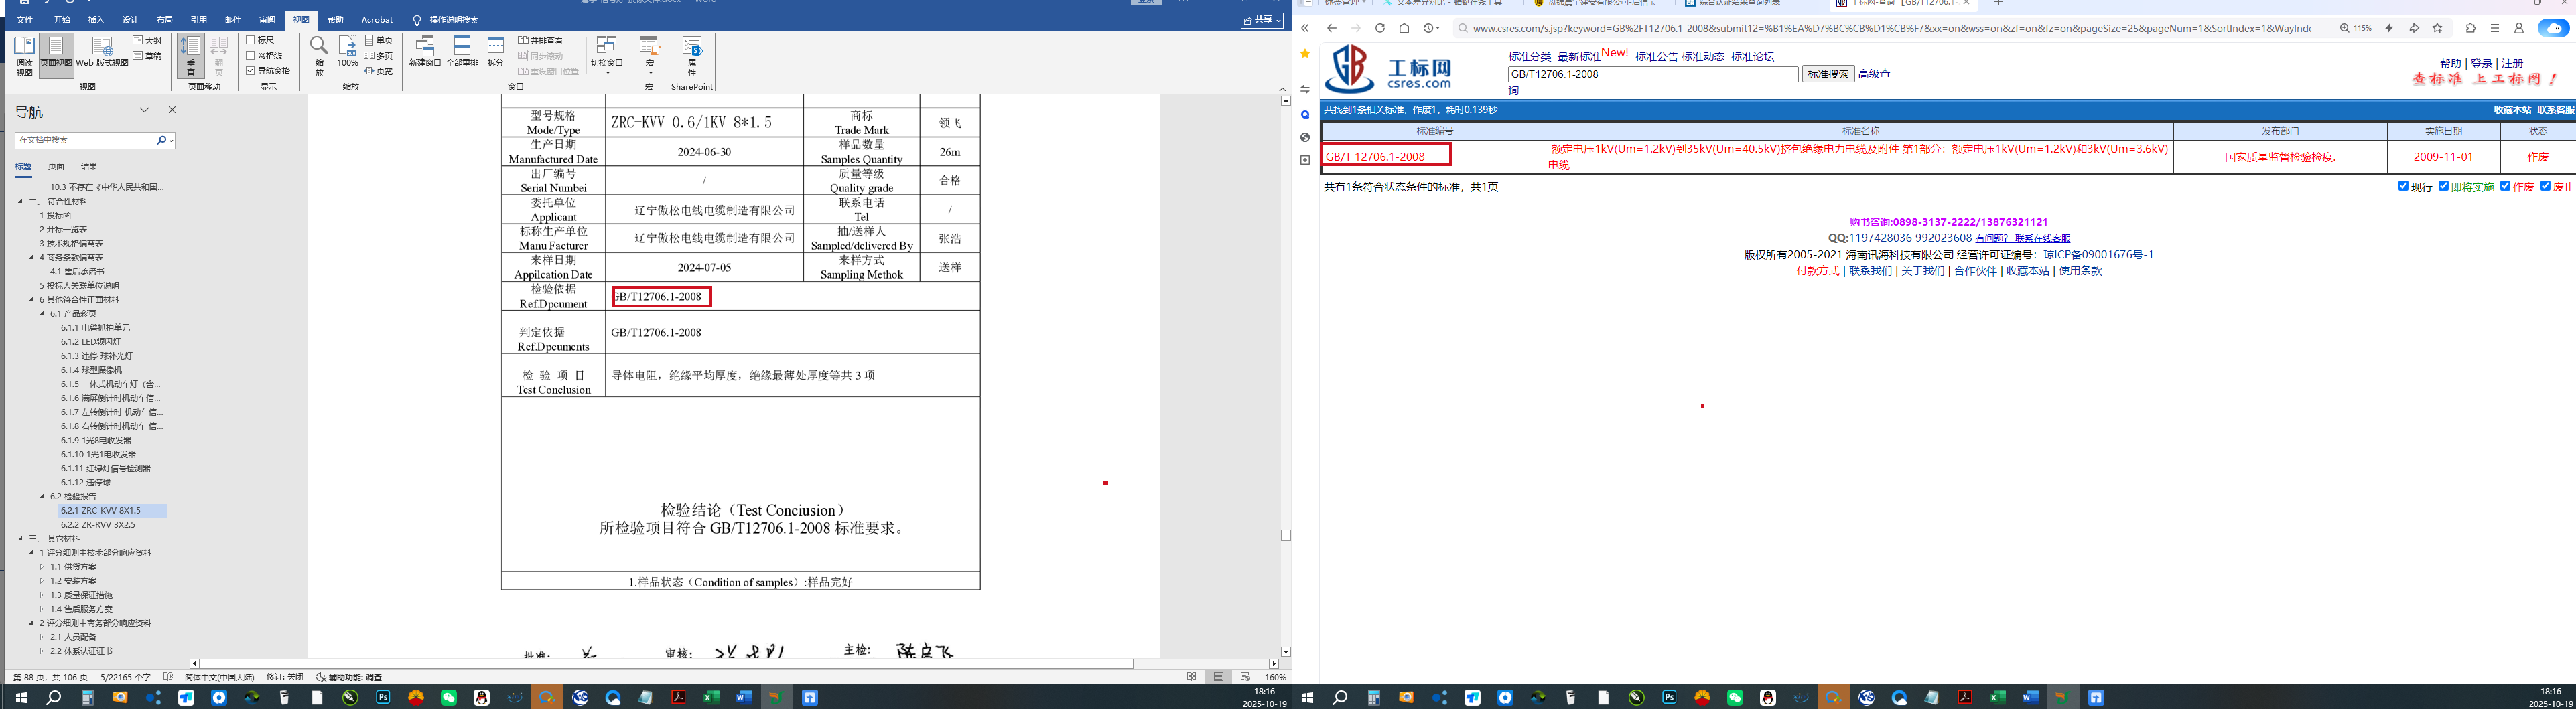Expand the 1.1 供货方案 tree node
The height and width of the screenshot is (709, 2576).
point(42,567)
